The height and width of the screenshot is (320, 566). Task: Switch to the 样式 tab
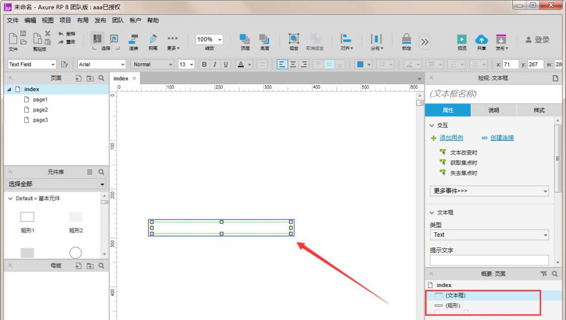coord(539,110)
